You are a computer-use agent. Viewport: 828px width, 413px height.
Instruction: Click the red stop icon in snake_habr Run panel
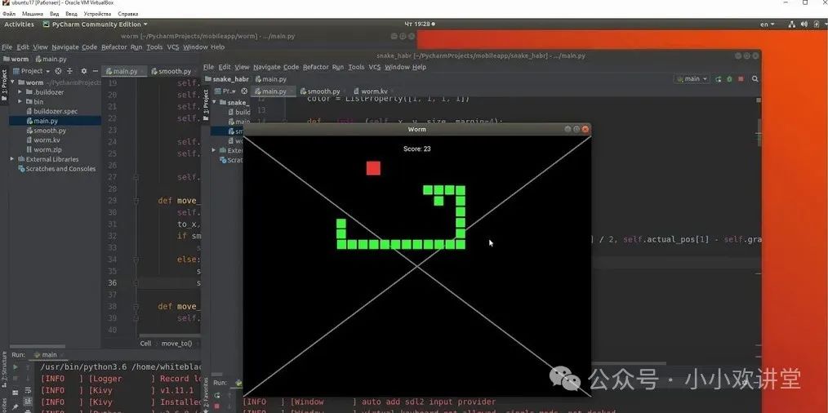click(217, 406)
